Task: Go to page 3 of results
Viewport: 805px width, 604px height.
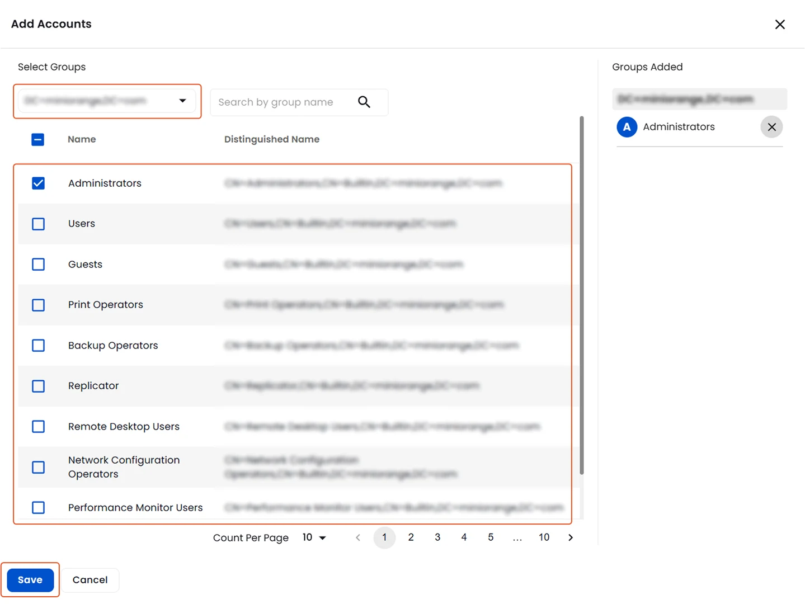Action: (x=437, y=537)
